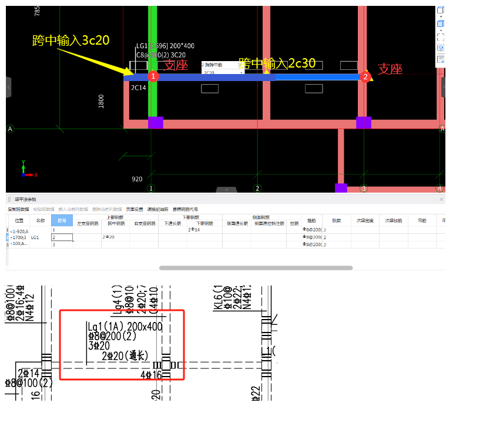Open 悬臂钢筋代号 option
483x423 pixels.
pos(185,210)
